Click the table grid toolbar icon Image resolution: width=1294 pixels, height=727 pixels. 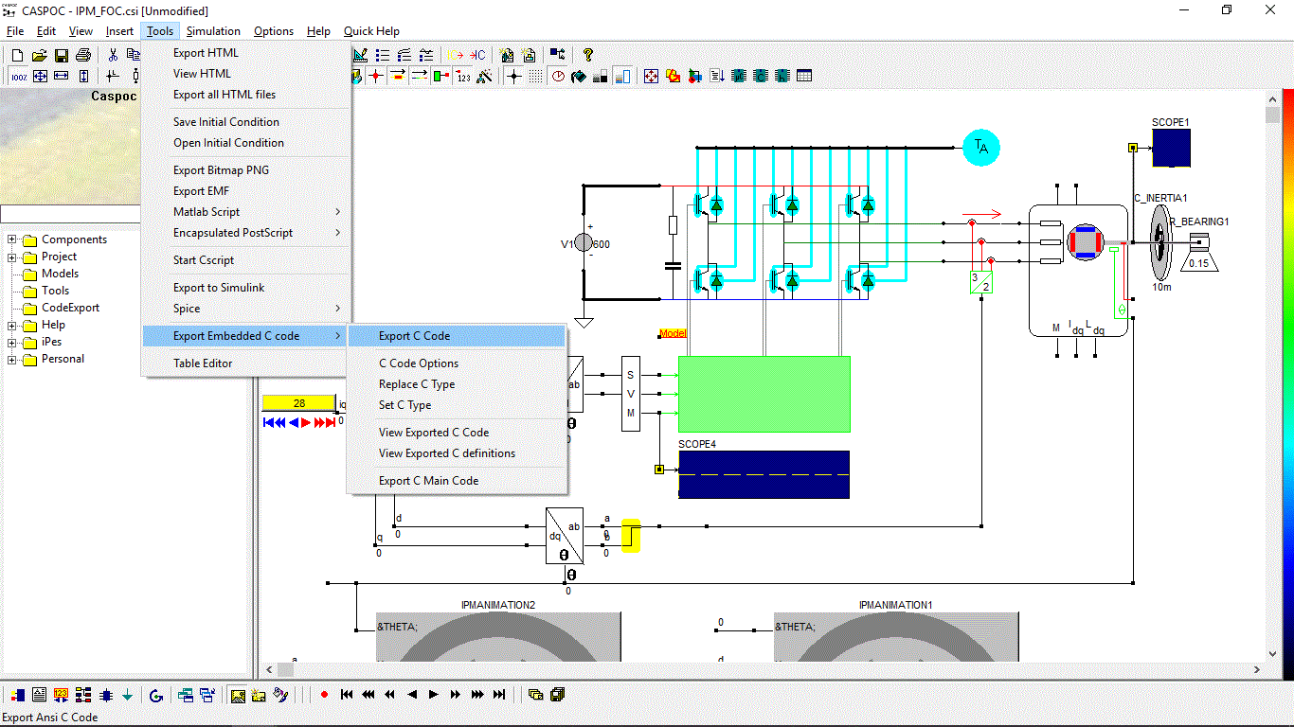click(804, 76)
